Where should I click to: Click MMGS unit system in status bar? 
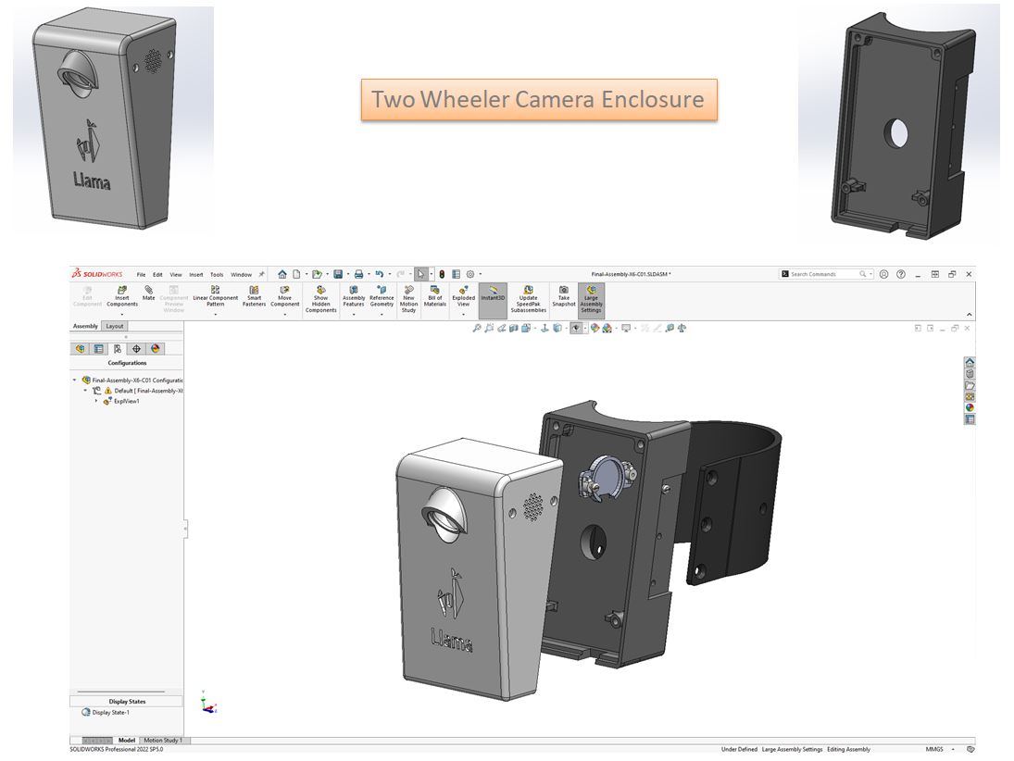click(933, 747)
